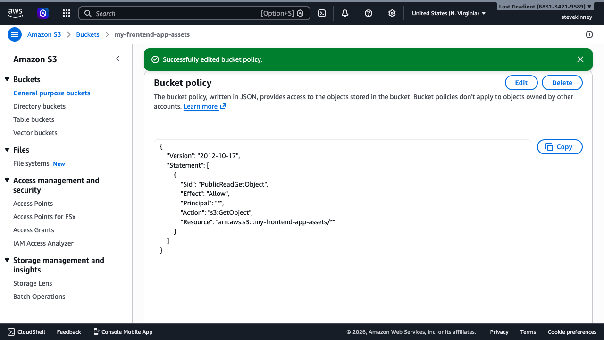Click the "Resource" ARN line

tap(258, 222)
